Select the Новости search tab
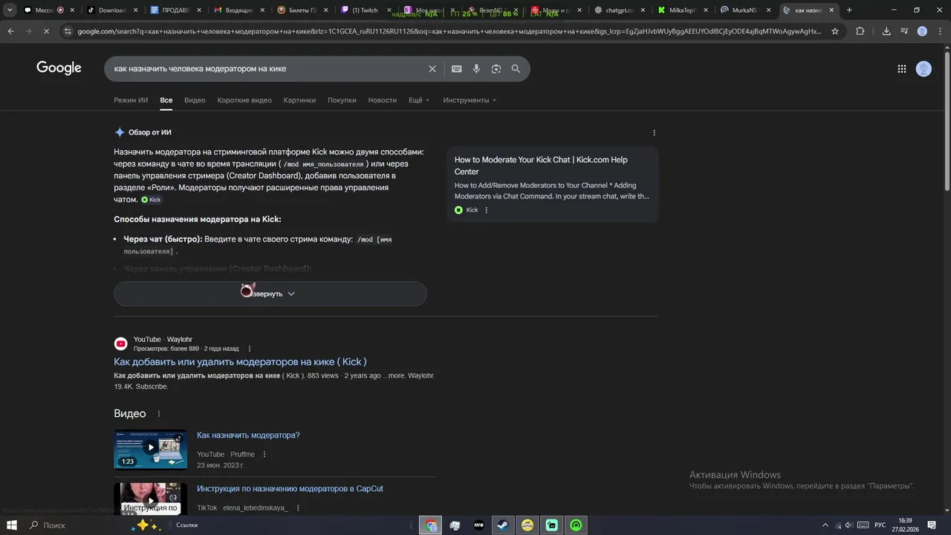The width and height of the screenshot is (951, 535). click(383, 100)
